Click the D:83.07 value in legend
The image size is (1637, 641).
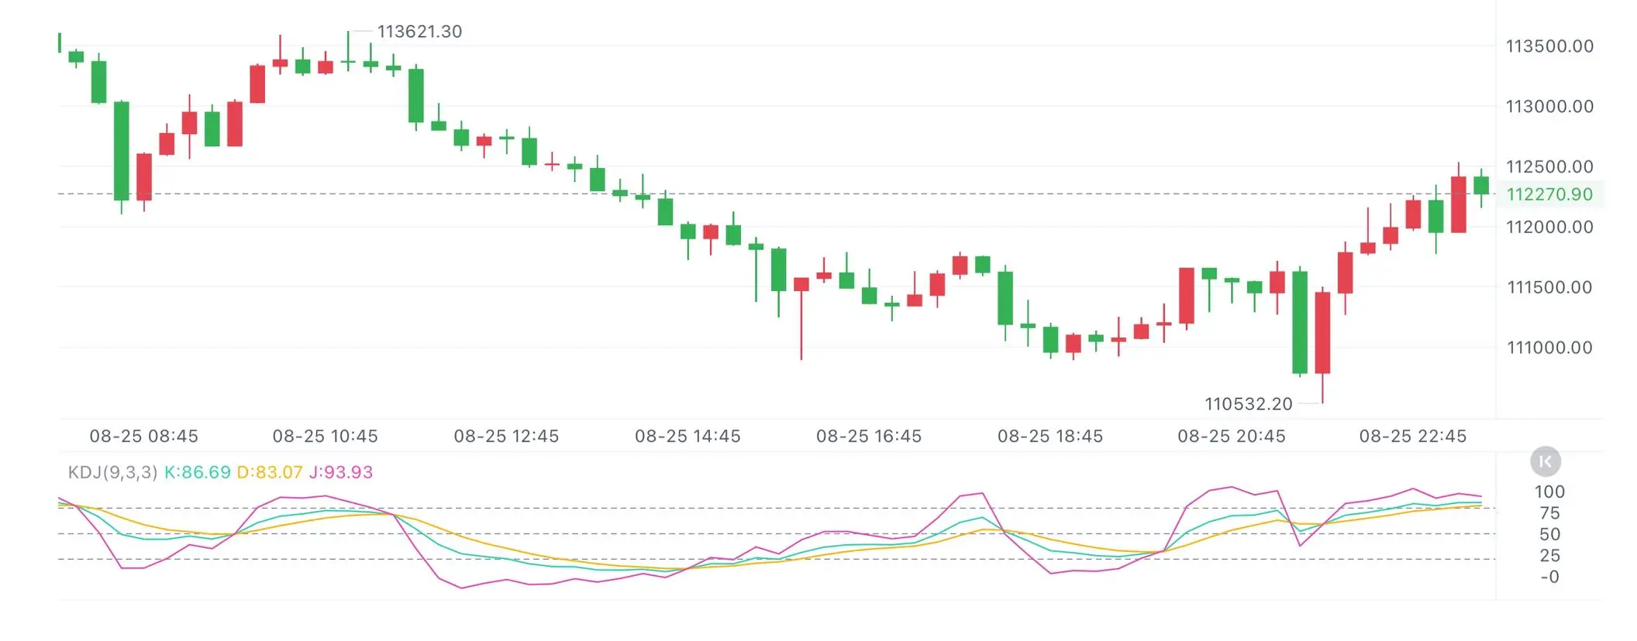(x=270, y=472)
